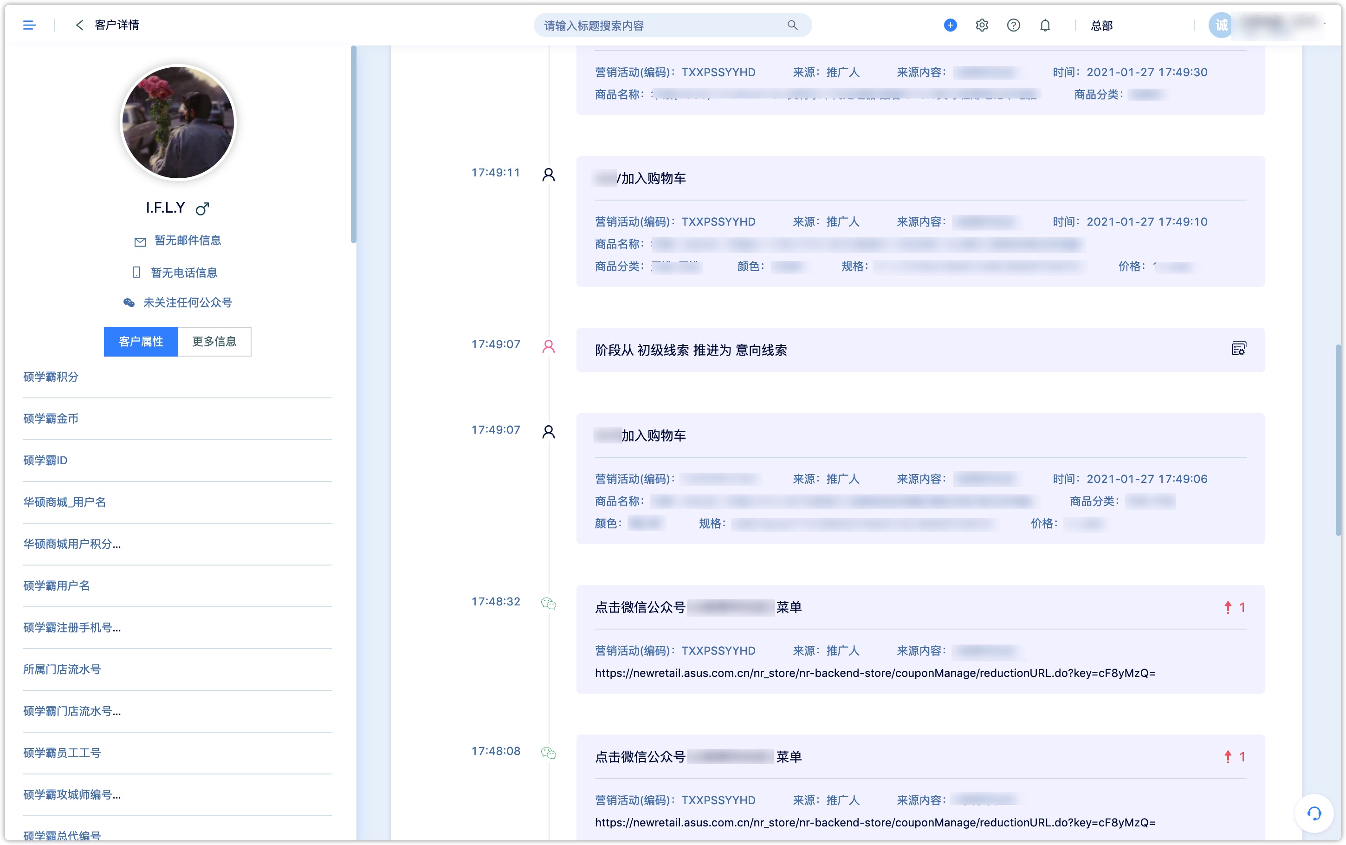Click the left panel vertical scrollbar
This screenshot has height=845, width=1346.
[x=354, y=145]
